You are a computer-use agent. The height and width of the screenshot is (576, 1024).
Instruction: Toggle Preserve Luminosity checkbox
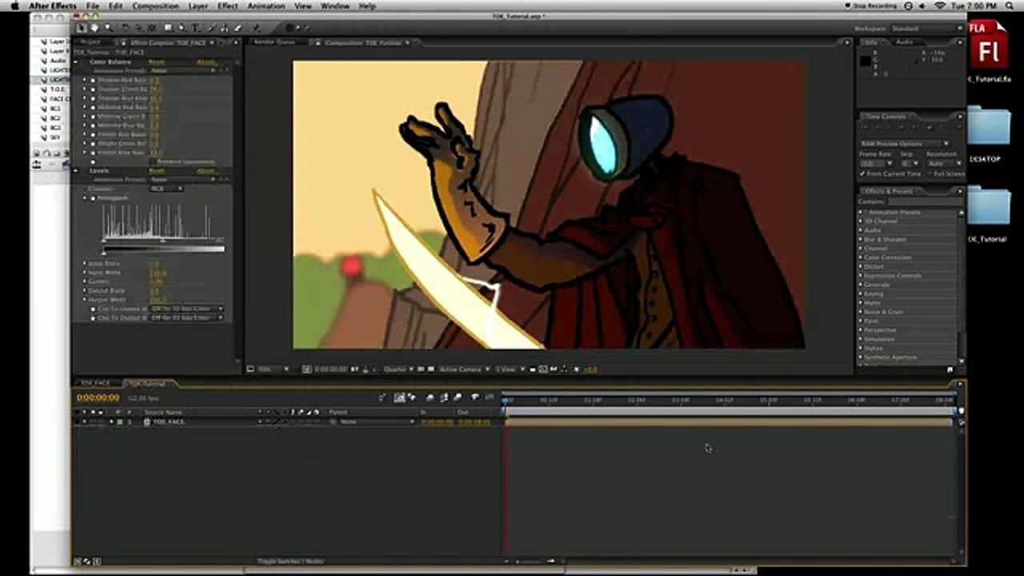152,162
